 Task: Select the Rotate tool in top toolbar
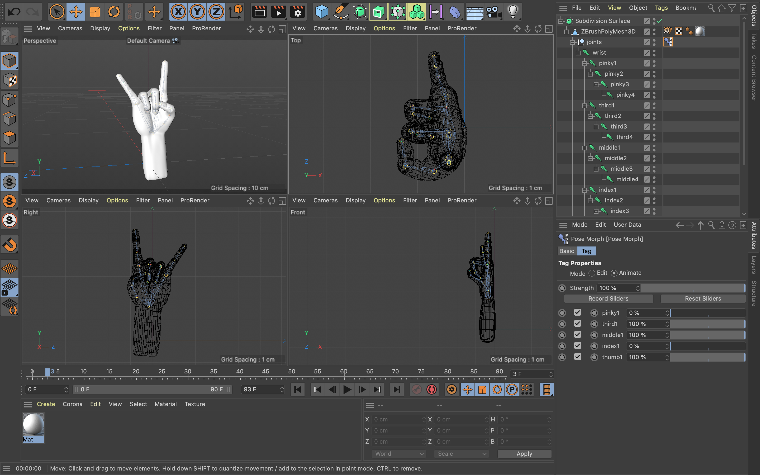(x=114, y=12)
